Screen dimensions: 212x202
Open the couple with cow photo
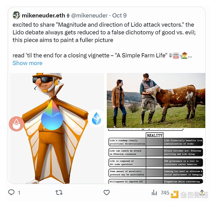156,100
